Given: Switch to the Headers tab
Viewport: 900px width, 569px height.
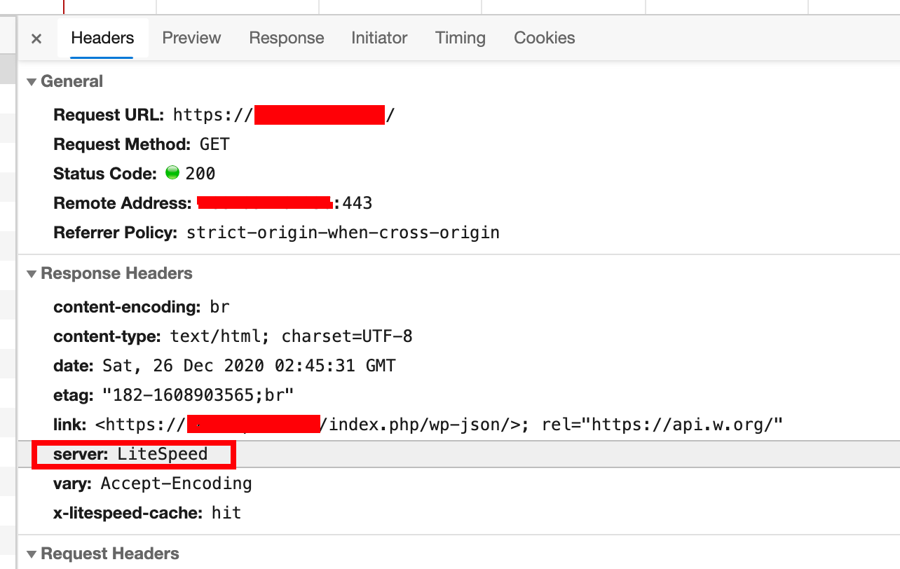Looking at the screenshot, I should click(102, 38).
